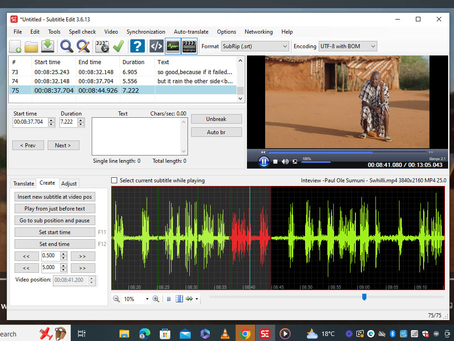
Task: Click in the subtitle Text edit box
Action: pos(137,136)
